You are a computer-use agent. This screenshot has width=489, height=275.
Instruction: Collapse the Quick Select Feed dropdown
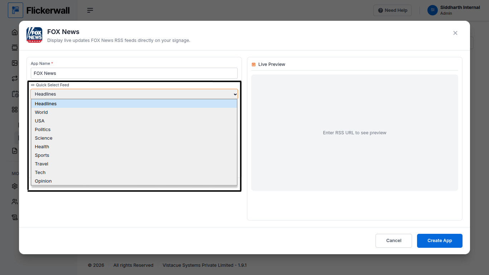click(134, 94)
